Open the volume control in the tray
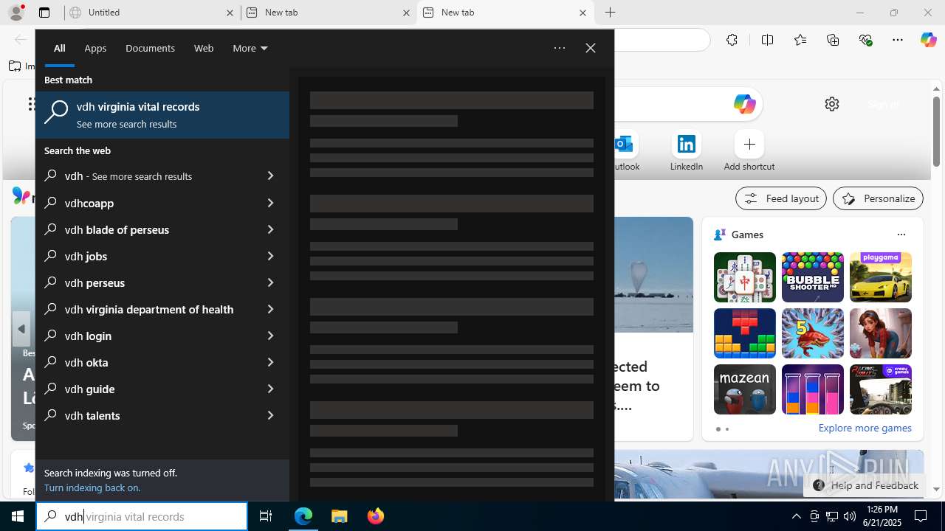Screen dimensions: 945x531 (x=849, y=516)
